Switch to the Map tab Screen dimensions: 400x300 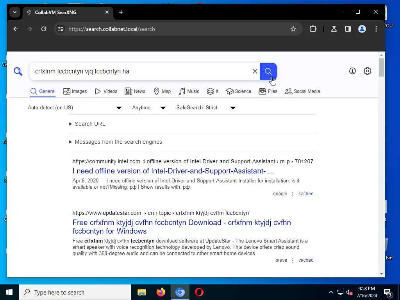pyautogui.click(x=162, y=91)
